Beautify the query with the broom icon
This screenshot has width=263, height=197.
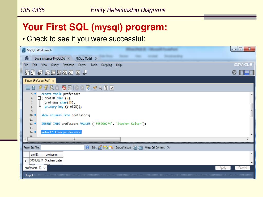click(x=95, y=88)
